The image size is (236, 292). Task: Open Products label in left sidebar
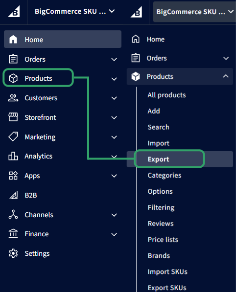click(38, 78)
